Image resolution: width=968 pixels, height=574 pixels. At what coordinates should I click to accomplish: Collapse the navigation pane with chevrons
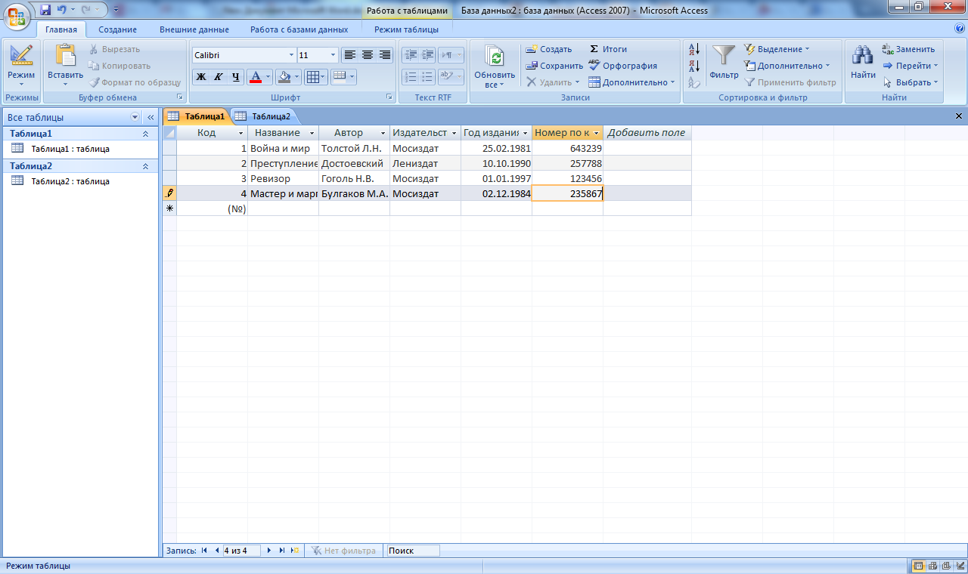pos(150,117)
